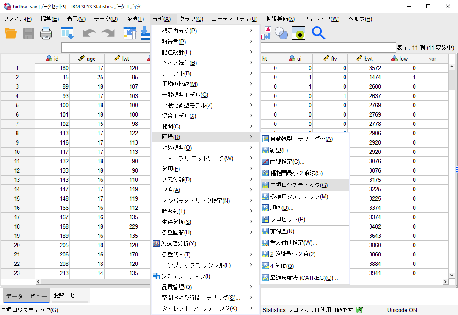Open the ファイル(F) menu

pyautogui.click(x=17, y=19)
